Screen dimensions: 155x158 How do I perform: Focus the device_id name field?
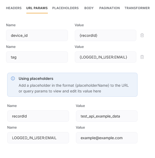pyautogui.click(x=37, y=35)
